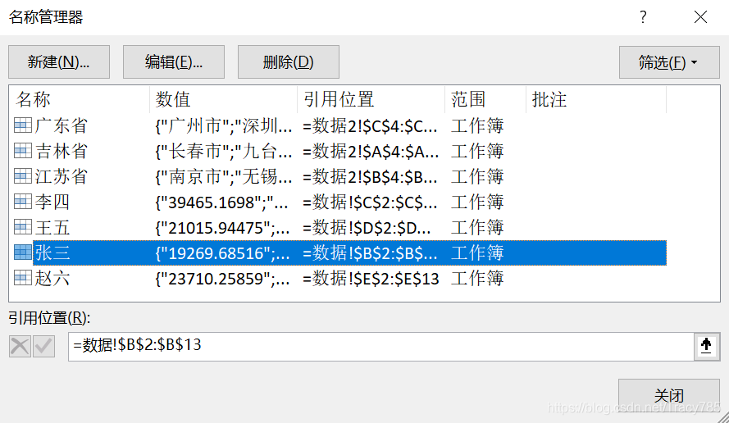The width and height of the screenshot is (729, 423).
Task: Sort by the 范围 column header
Action: (485, 99)
